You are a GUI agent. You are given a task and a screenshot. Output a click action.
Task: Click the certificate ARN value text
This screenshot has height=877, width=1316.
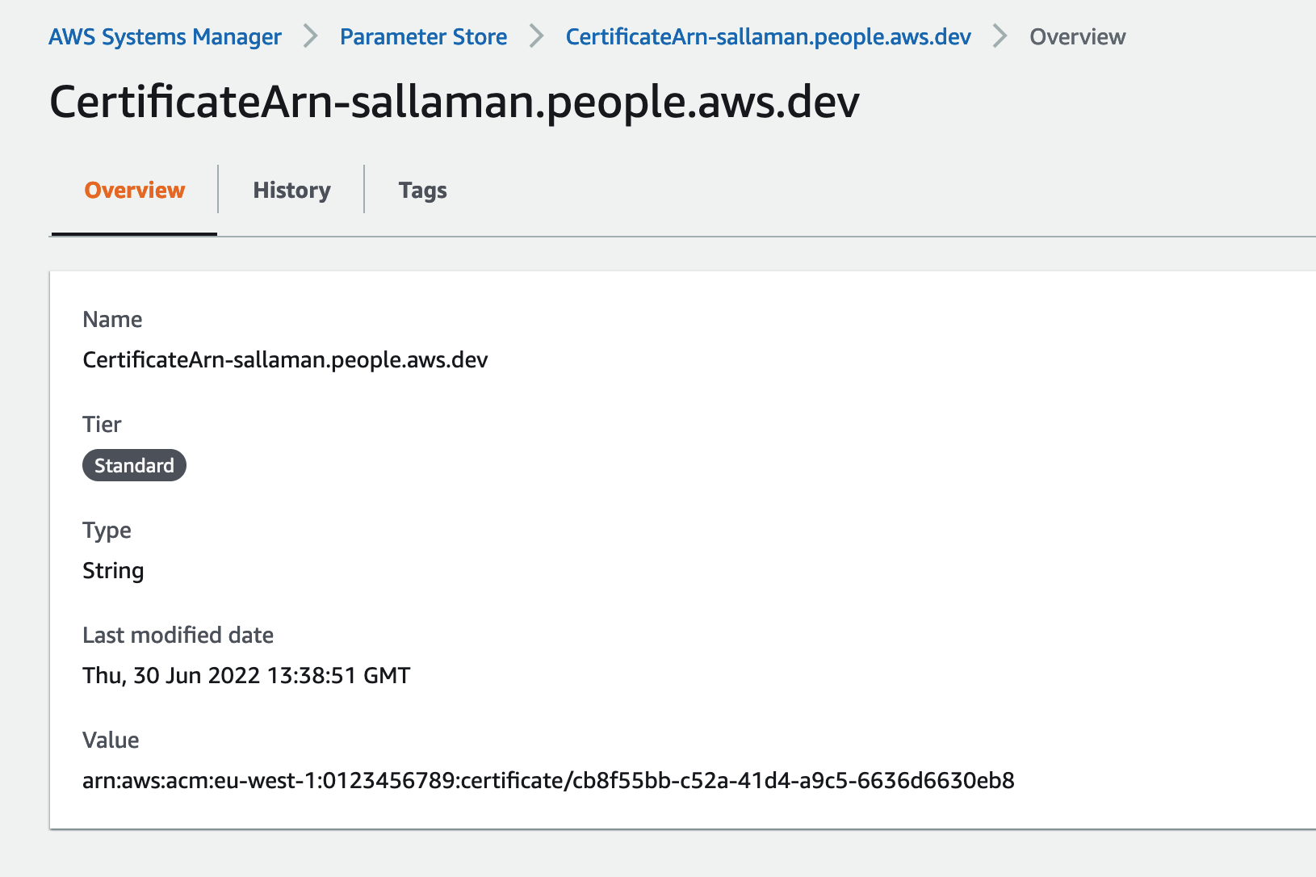548,781
